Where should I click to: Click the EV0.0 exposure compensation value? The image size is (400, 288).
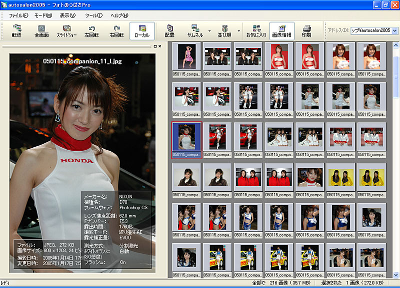(x=125, y=237)
